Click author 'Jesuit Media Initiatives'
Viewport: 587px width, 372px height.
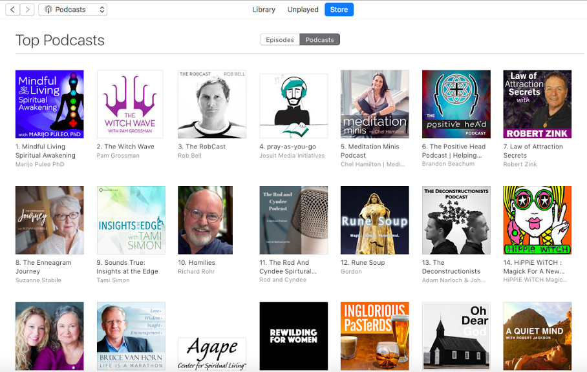(292, 156)
